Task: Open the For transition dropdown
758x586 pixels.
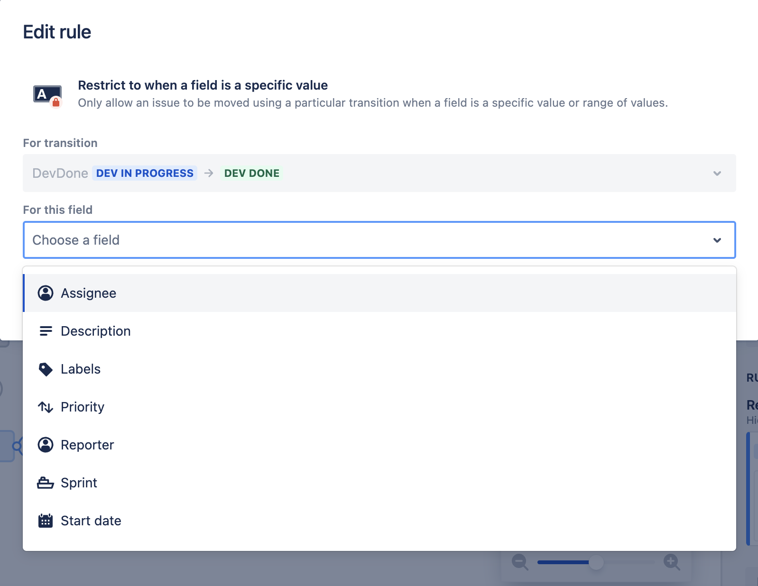Action: tap(379, 173)
